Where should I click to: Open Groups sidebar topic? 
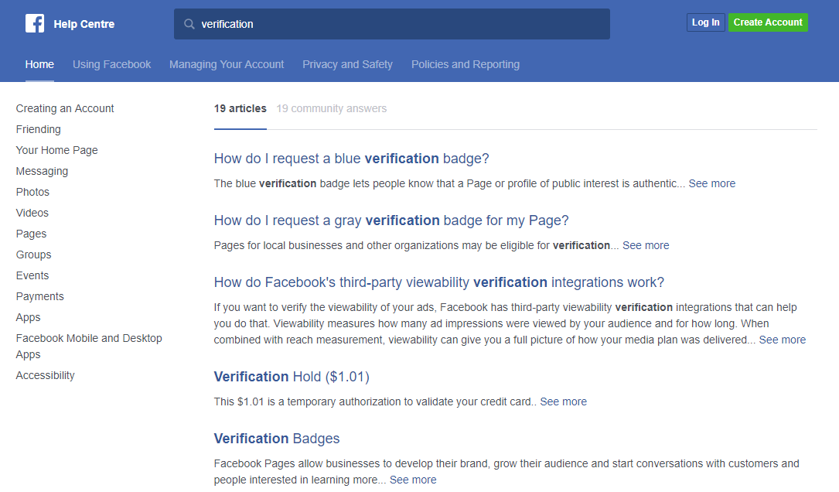point(34,255)
